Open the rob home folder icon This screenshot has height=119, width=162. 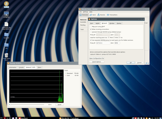(6, 46)
